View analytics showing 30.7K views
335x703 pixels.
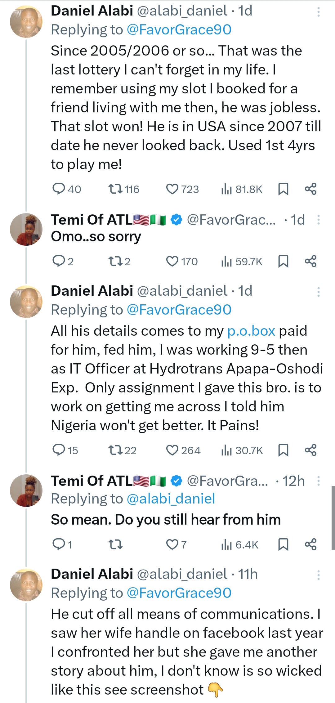click(242, 450)
